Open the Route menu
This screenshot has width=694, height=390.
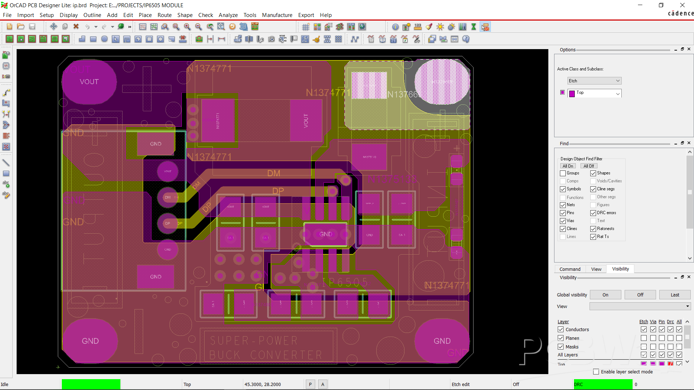click(x=164, y=15)
